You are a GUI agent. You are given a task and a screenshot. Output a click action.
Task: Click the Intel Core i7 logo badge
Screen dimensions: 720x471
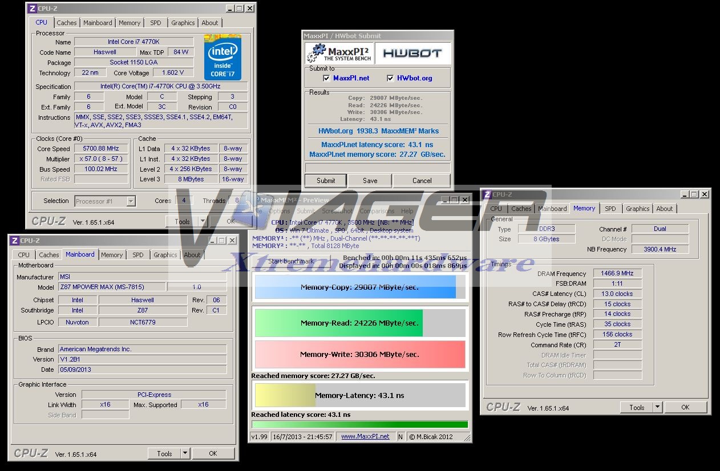223,57
